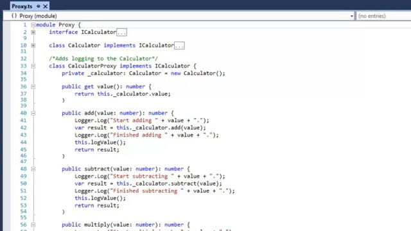Viewport: 411px width, 231px height.
Task: Click the string "Start subtracting "
Action: tap(142, 176)
